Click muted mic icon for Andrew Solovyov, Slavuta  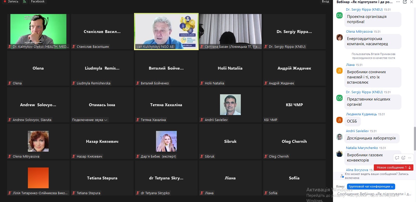coord(10,120)
